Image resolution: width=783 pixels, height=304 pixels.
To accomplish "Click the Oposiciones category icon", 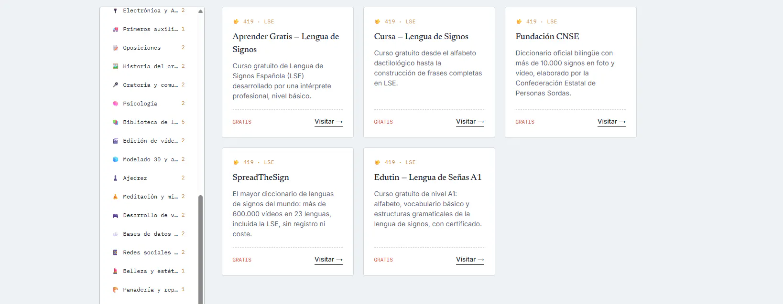I will pyautogui.click(x=115, y=48).
